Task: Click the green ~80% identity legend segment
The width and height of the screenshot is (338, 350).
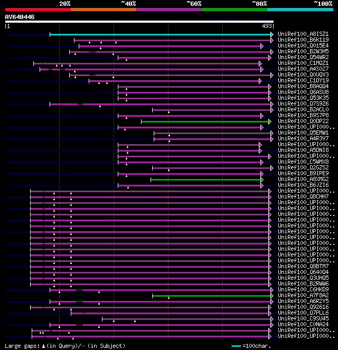Action: [x=234, y=10]
